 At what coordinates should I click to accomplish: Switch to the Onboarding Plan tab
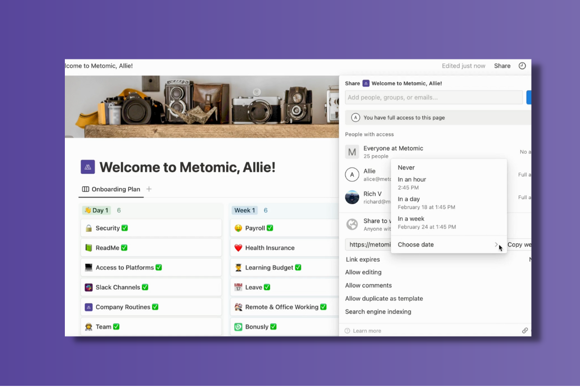pos(115,189)
